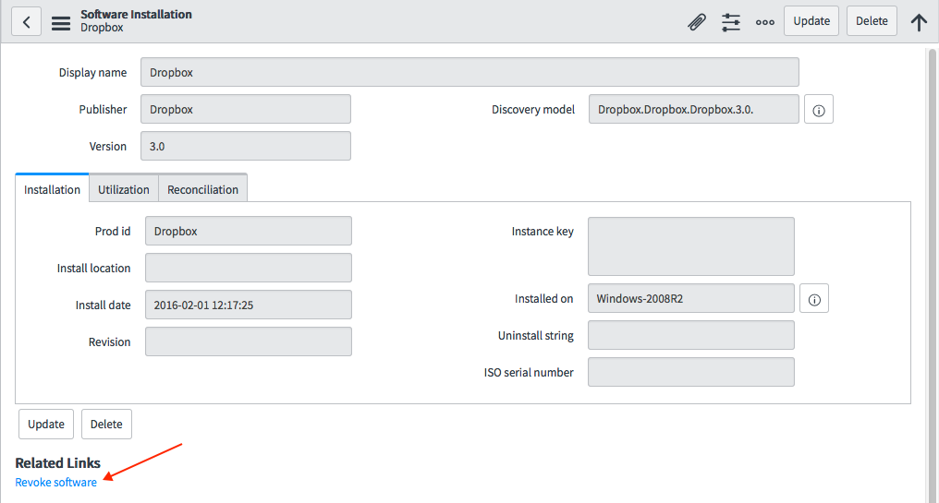Image resolution: width=939 pixels, height=503 pixels.
Task: Open the more options ellipsis menu
Action: tap(764, 22)
